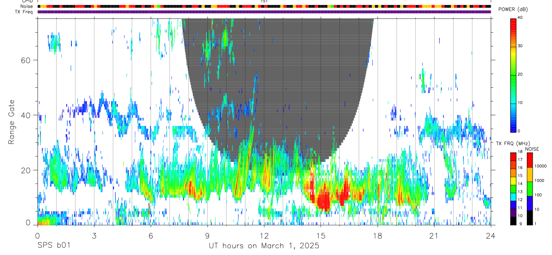
Task: Click the 40 range gate tick label
Action: pyautogui.click(x=25, y=115)
